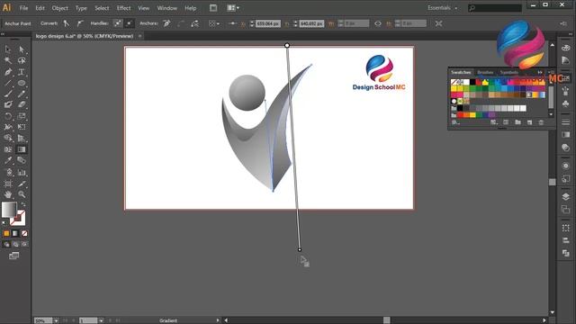Click Isolate Selected Object button in control bar

pyautogui.click(x=438, y=23)
